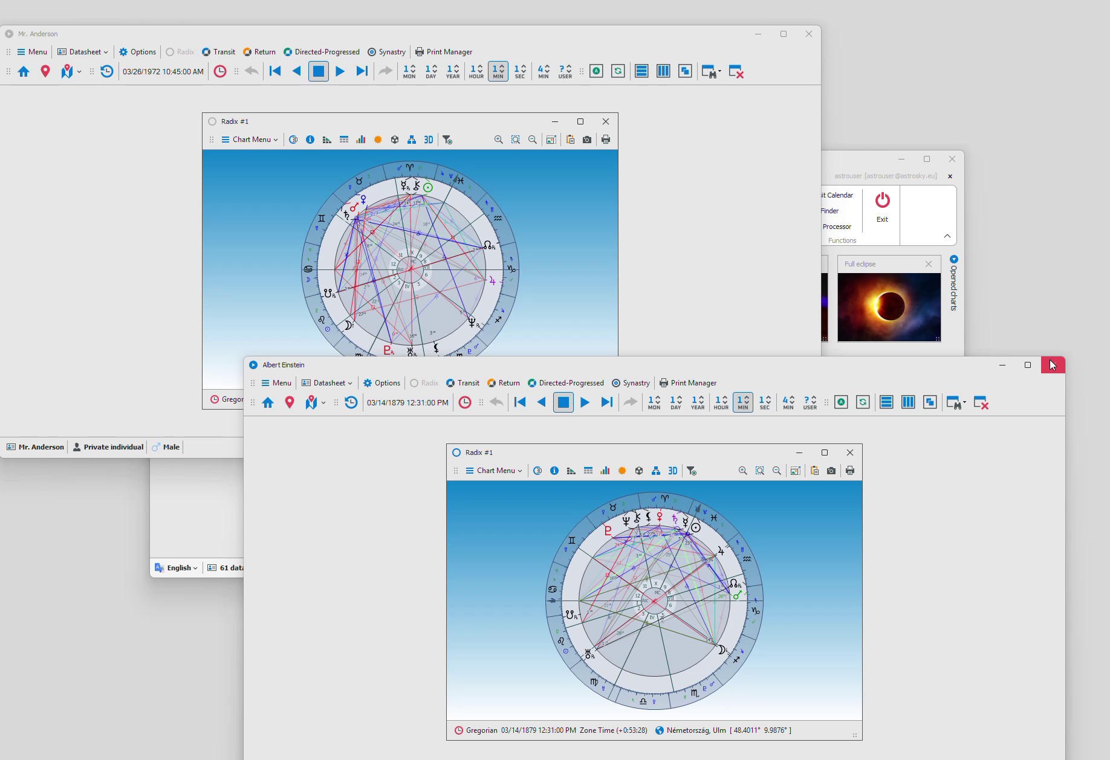1110x760 pixels.
Task: Click the red location pin in Mr. Anderson window
Action: click(45, 71)
